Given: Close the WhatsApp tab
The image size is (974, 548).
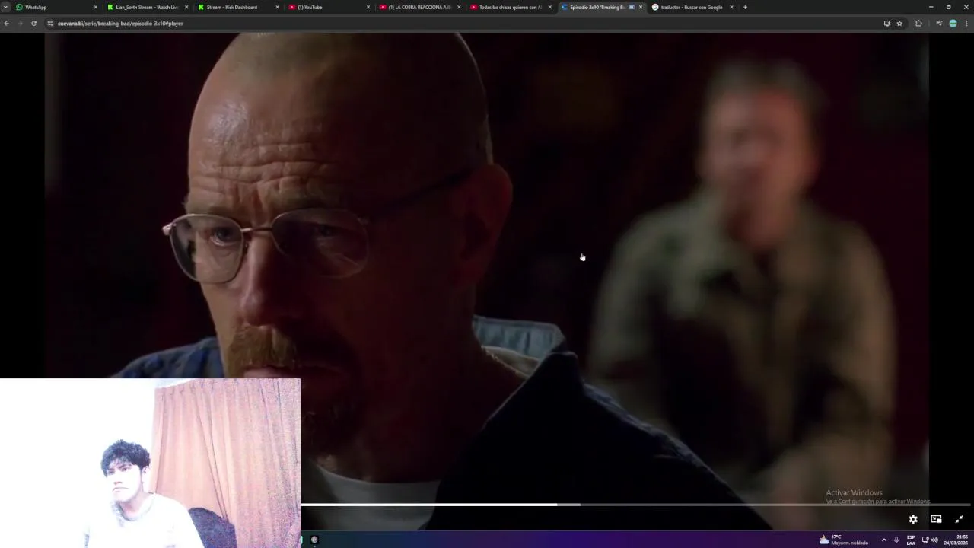Looking at the screenshot, I should 96,7.
